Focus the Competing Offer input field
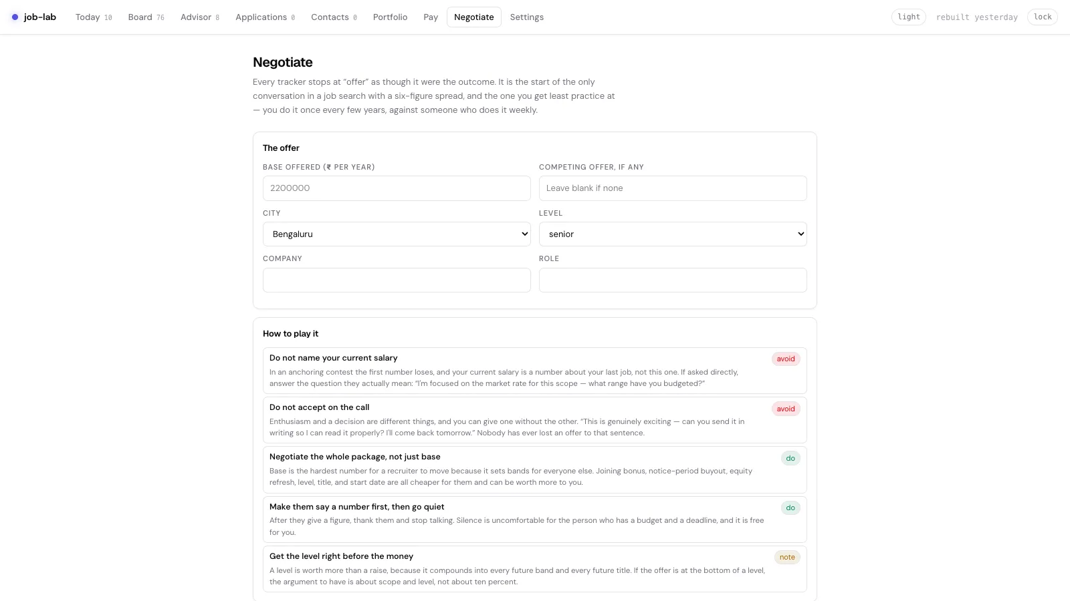This screenshot has height=601, width=1070. (x=673, y=188)
